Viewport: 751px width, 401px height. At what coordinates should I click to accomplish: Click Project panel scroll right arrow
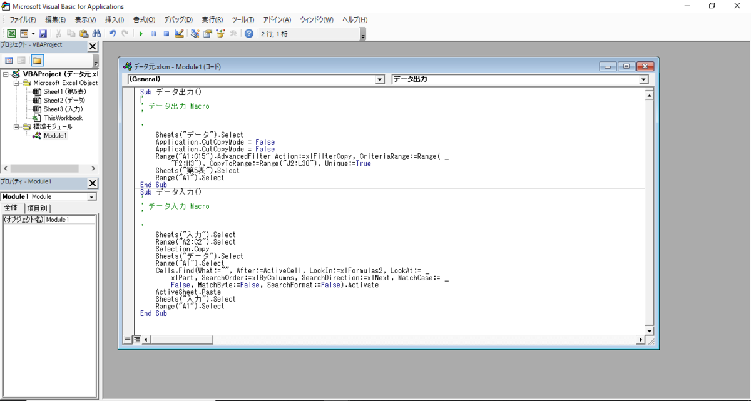click(93, 168)
